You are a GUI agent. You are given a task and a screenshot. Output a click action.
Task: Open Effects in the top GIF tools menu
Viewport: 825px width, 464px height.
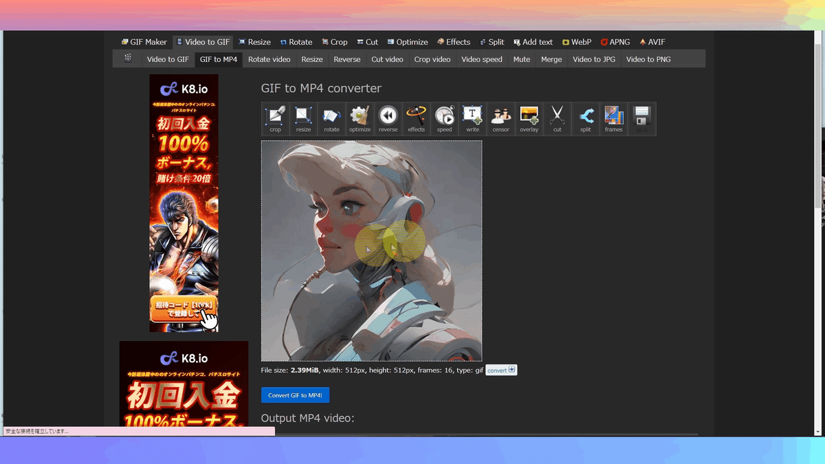tap(454, 42)
